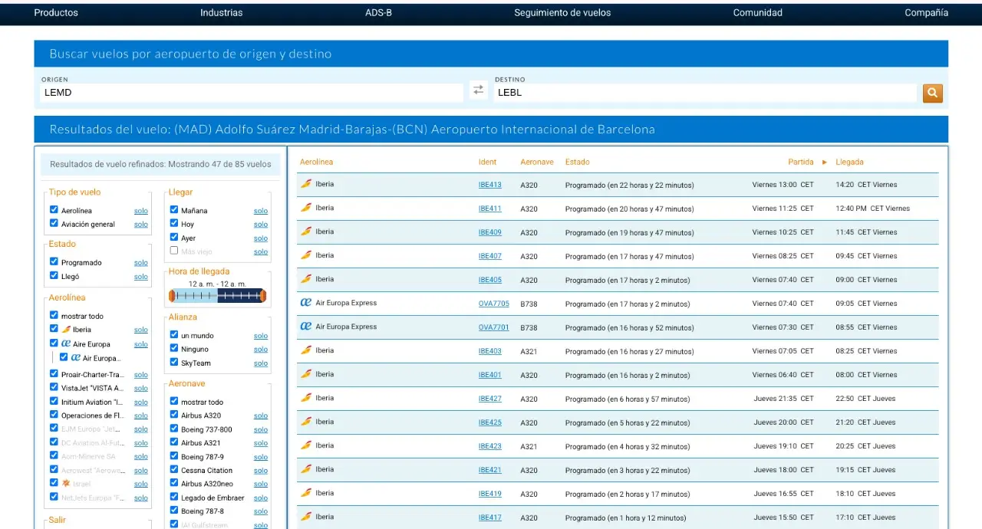982x529 pixels.
Task: Click solo next to Llegó
Action: [141, 277]
